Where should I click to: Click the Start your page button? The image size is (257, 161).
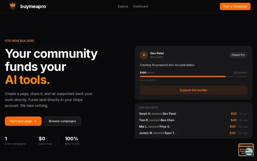coord(23,121)
